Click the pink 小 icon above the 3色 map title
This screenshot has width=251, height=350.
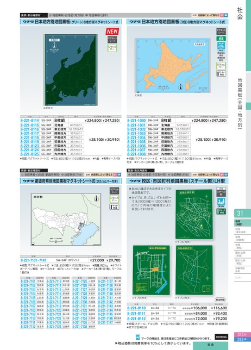(x=222, y=15)
